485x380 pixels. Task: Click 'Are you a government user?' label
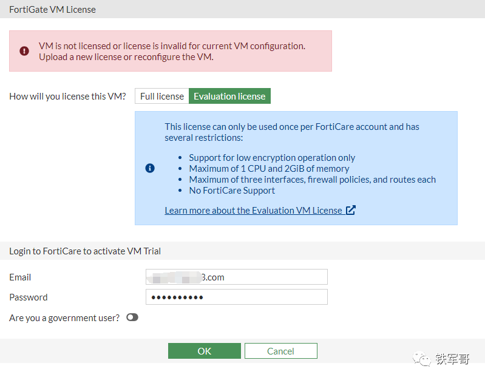64,318
